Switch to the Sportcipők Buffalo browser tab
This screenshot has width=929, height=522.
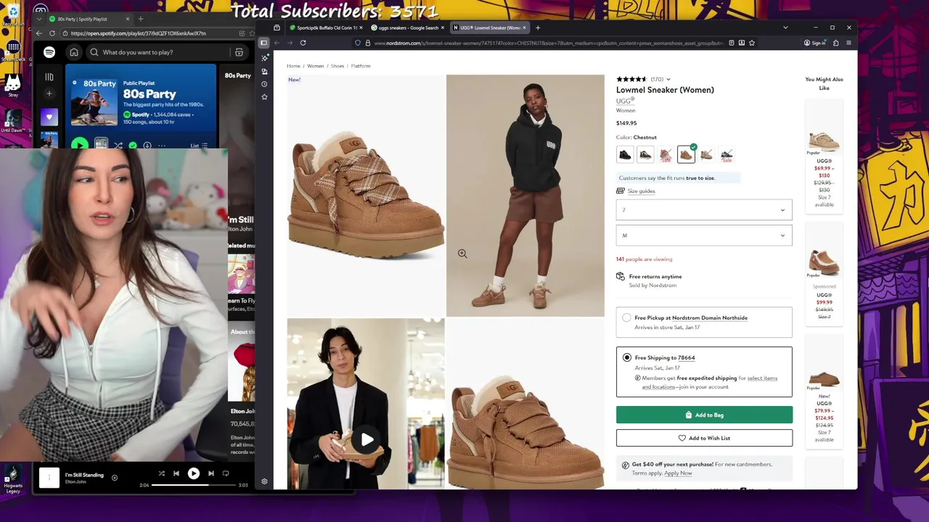click(x=326, y=28)
